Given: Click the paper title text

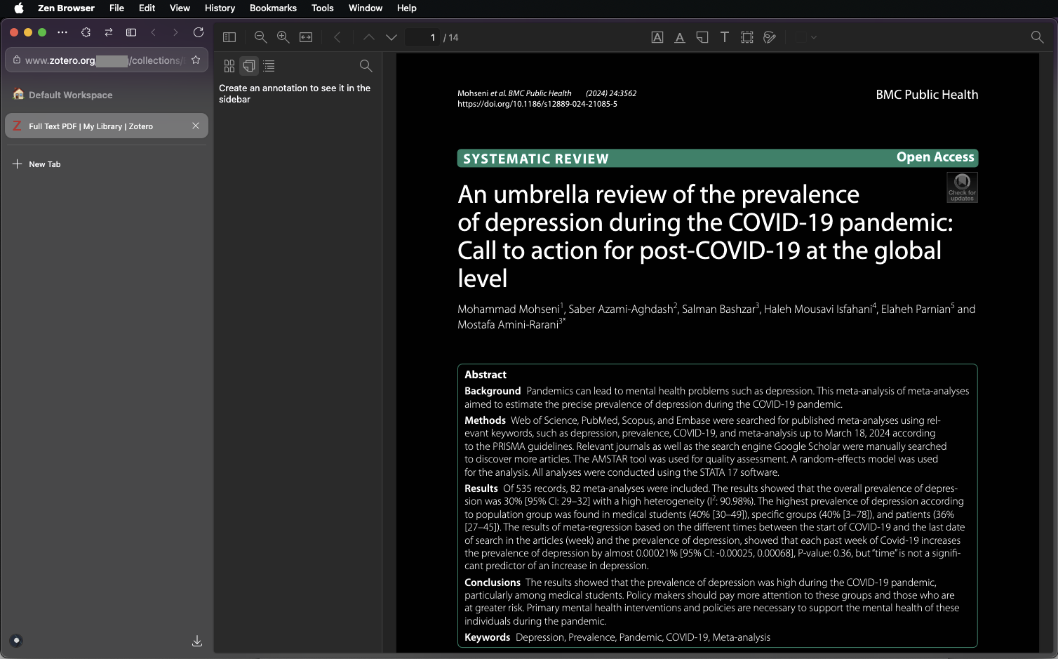Looking at the screenshot, I should [x=705, y=237].
